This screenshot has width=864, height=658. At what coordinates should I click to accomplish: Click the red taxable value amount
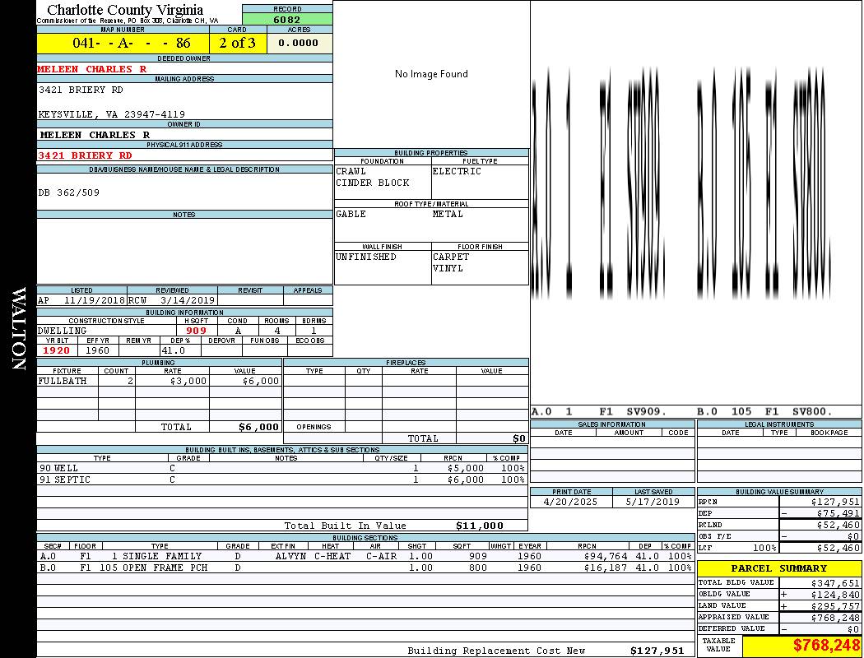826,646
